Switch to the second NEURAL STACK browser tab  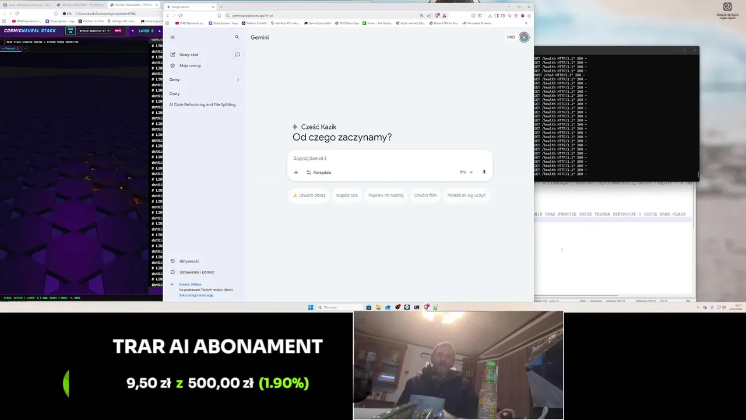(x=80, y=5)
